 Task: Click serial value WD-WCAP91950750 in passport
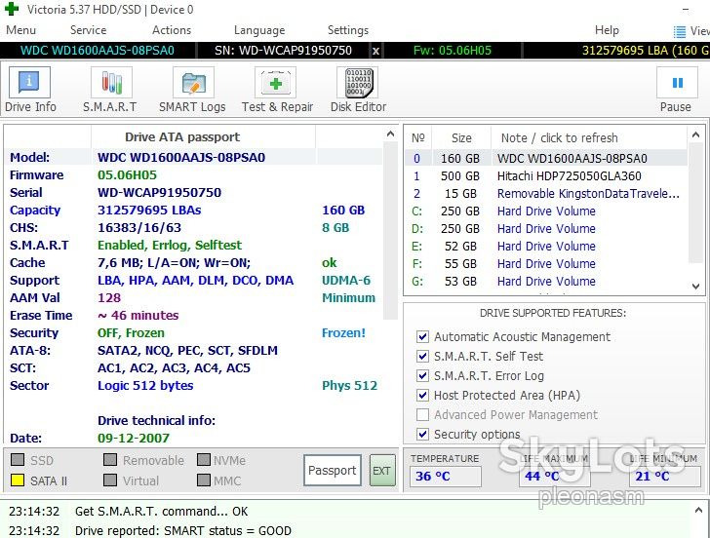point(159,193)
